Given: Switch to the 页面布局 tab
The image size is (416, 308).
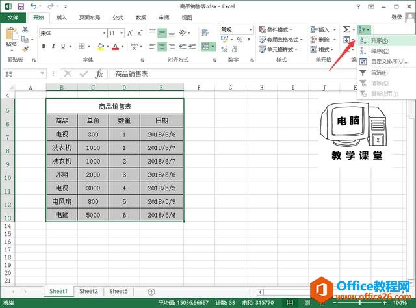Looking at the screenshot, I should click(x=90, y=18).
